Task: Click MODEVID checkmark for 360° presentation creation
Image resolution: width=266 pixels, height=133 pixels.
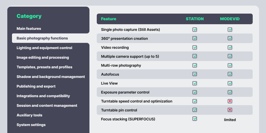Action: point(230,38)
